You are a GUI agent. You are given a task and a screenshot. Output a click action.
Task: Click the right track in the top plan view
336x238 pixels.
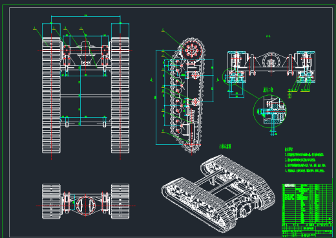point(120,95)
